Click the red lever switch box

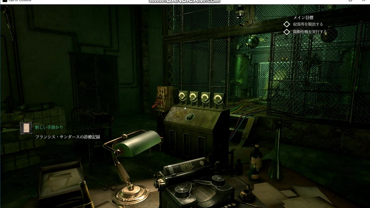163,99
